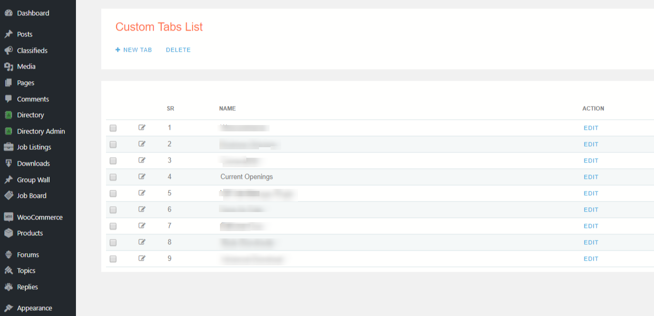Click the Appearance paintbrush icon
Image resolution: width=654 pixels, height=316 pixels.
8,308
